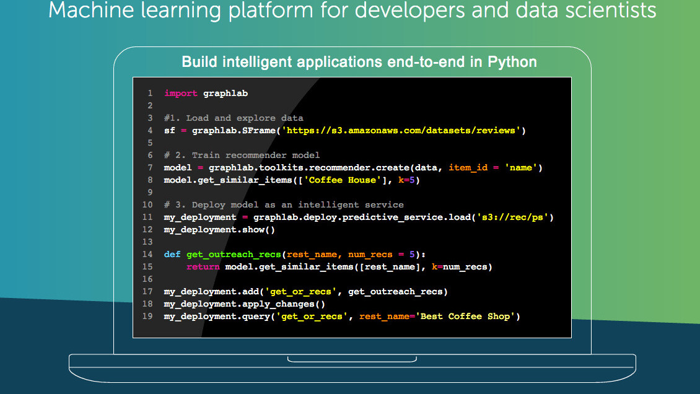Screen dimensions: 700x394
Task: Click the "Machine learning platform" headline text
Action: click(x=180, y=10)
